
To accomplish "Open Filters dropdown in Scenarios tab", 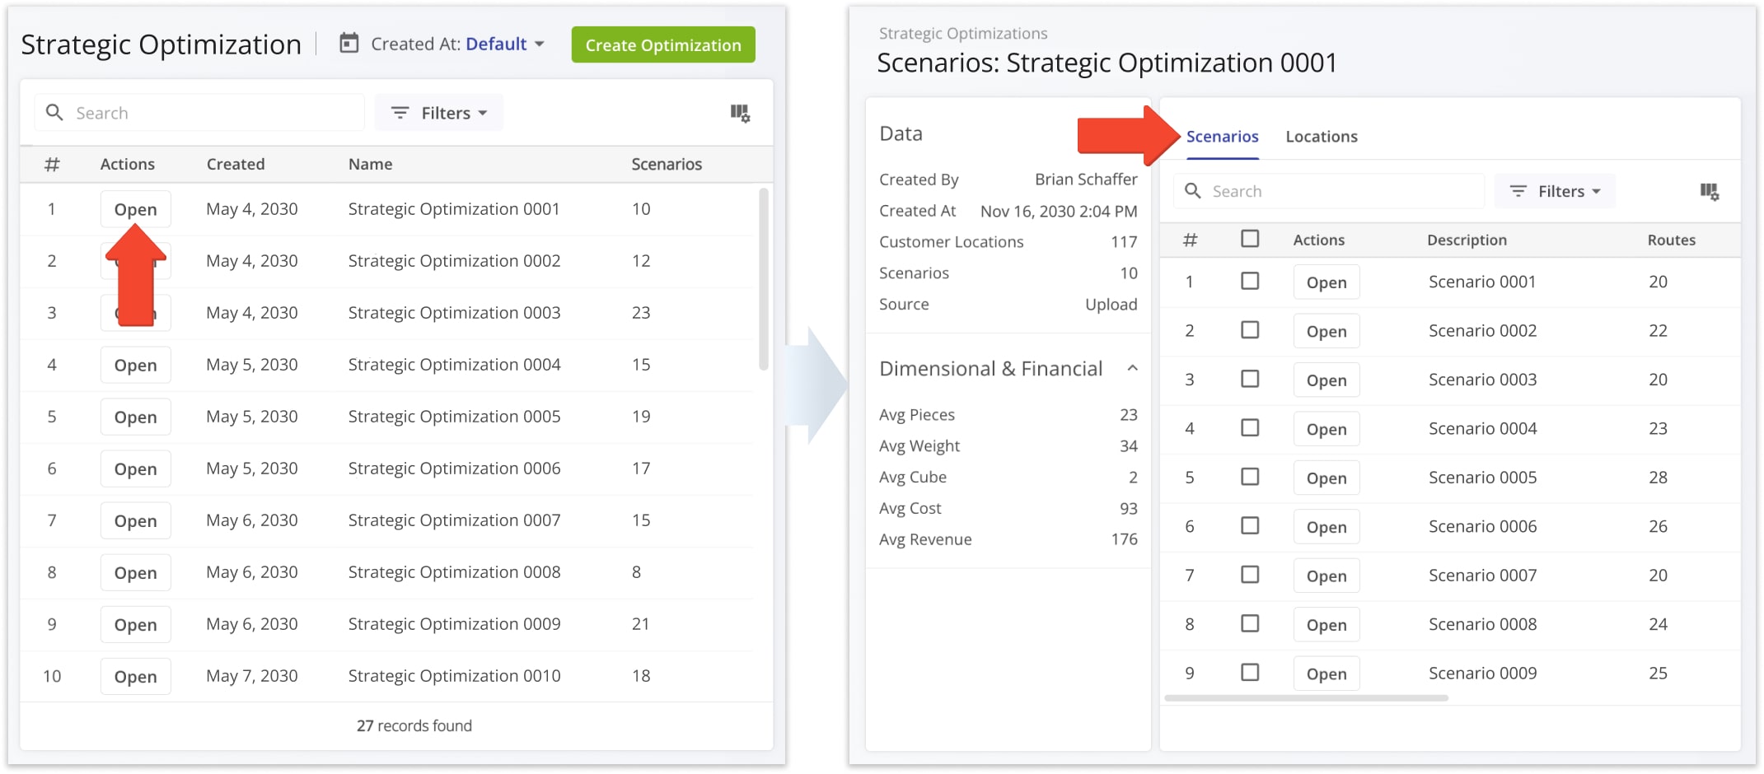I will 1556,191.
